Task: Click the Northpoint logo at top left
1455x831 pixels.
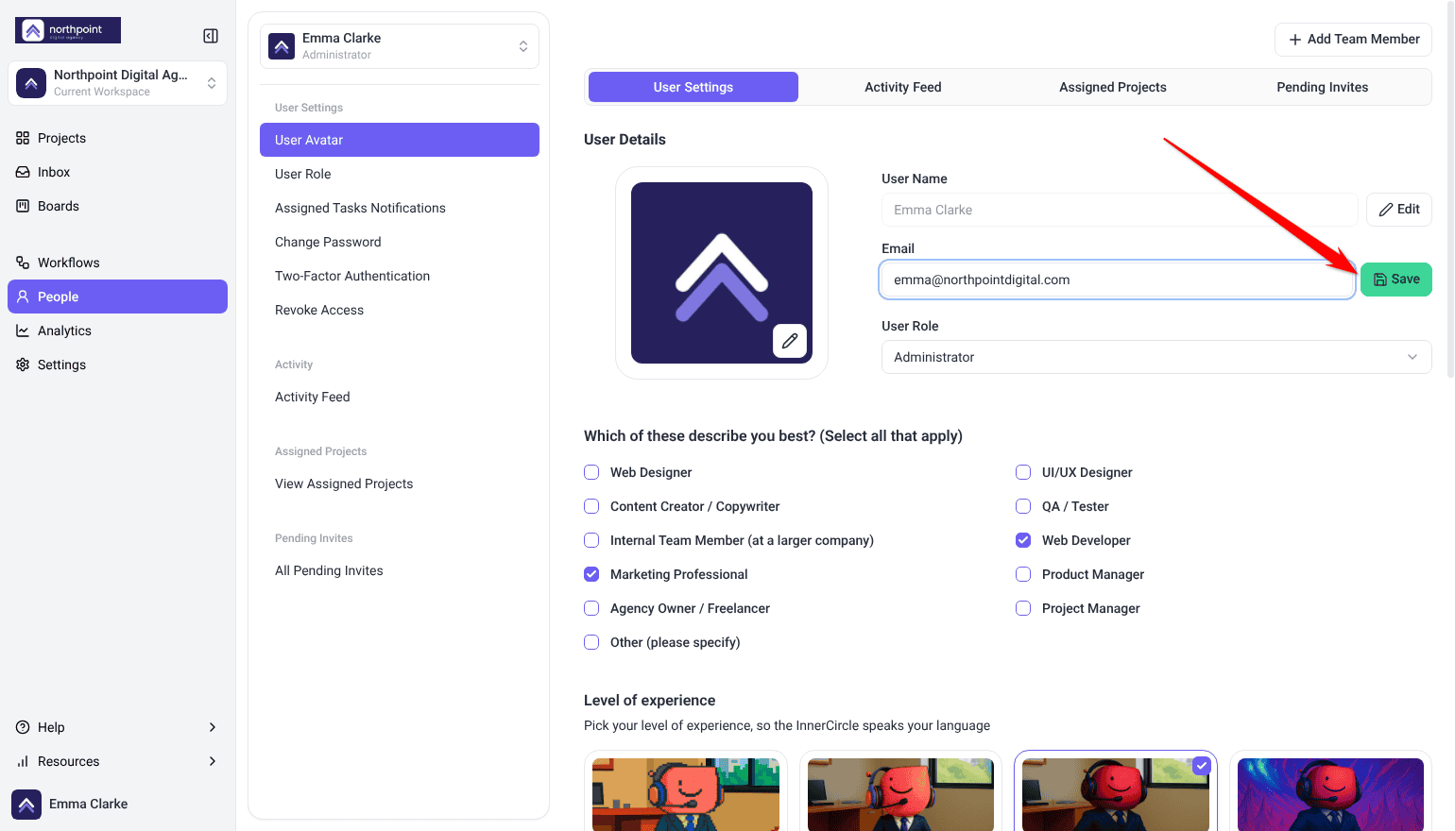Action: tap(68, 30)
